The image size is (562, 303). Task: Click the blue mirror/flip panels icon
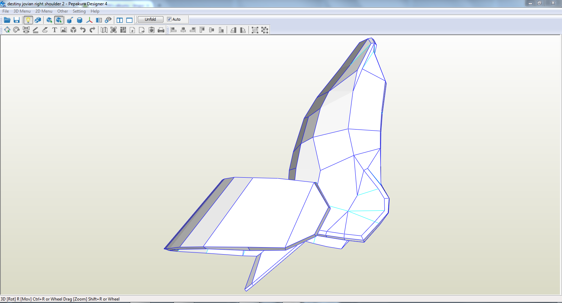pos(99,20)
